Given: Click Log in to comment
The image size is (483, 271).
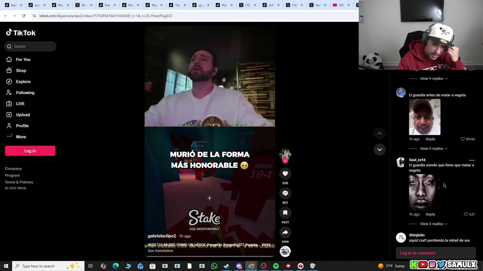Looking at the screenshot, I should [417, 253].
